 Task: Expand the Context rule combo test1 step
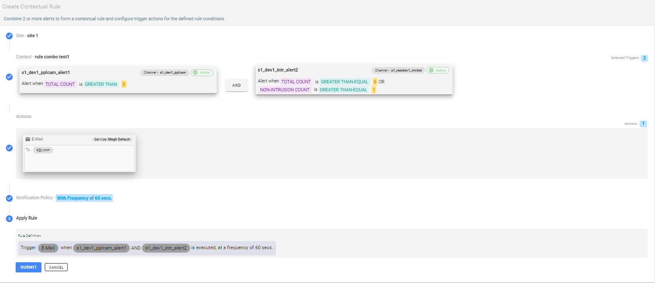point(42,57)
